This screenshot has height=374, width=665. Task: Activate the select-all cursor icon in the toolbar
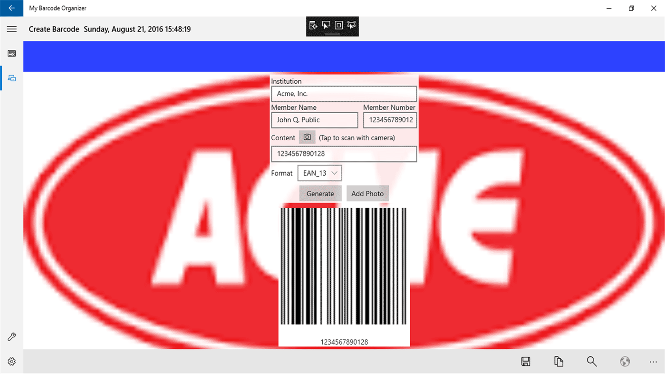pos(351,26)
